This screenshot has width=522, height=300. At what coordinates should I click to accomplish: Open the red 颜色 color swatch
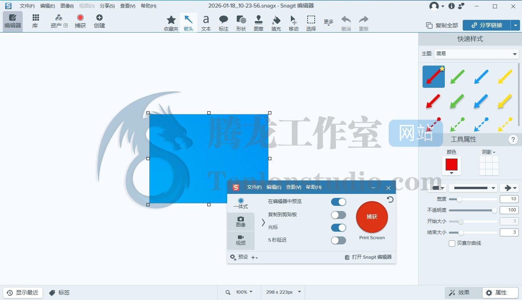(x=452, y=165)
